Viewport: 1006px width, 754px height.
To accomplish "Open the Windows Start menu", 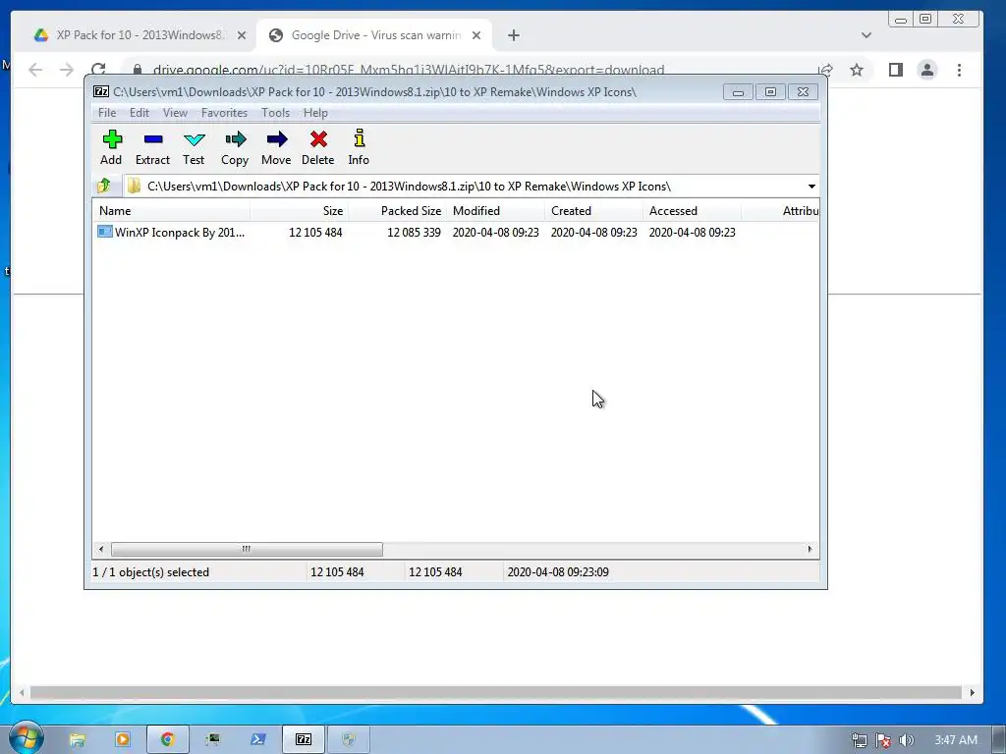I will tap(27, 737).
